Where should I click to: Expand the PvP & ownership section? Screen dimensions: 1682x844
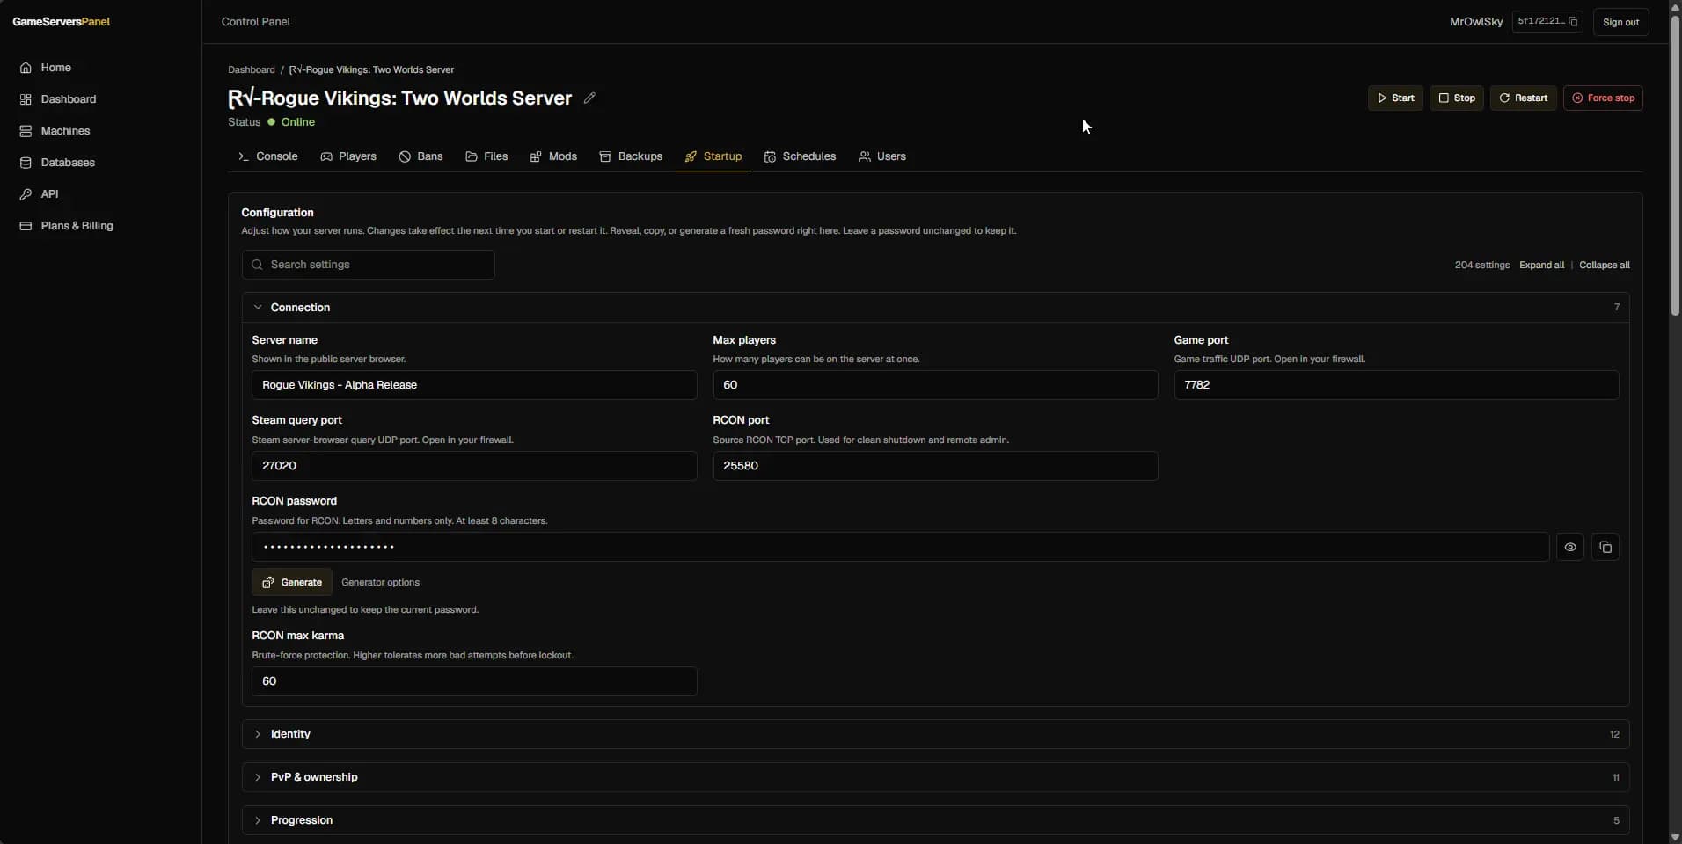(x=935, y=777)
